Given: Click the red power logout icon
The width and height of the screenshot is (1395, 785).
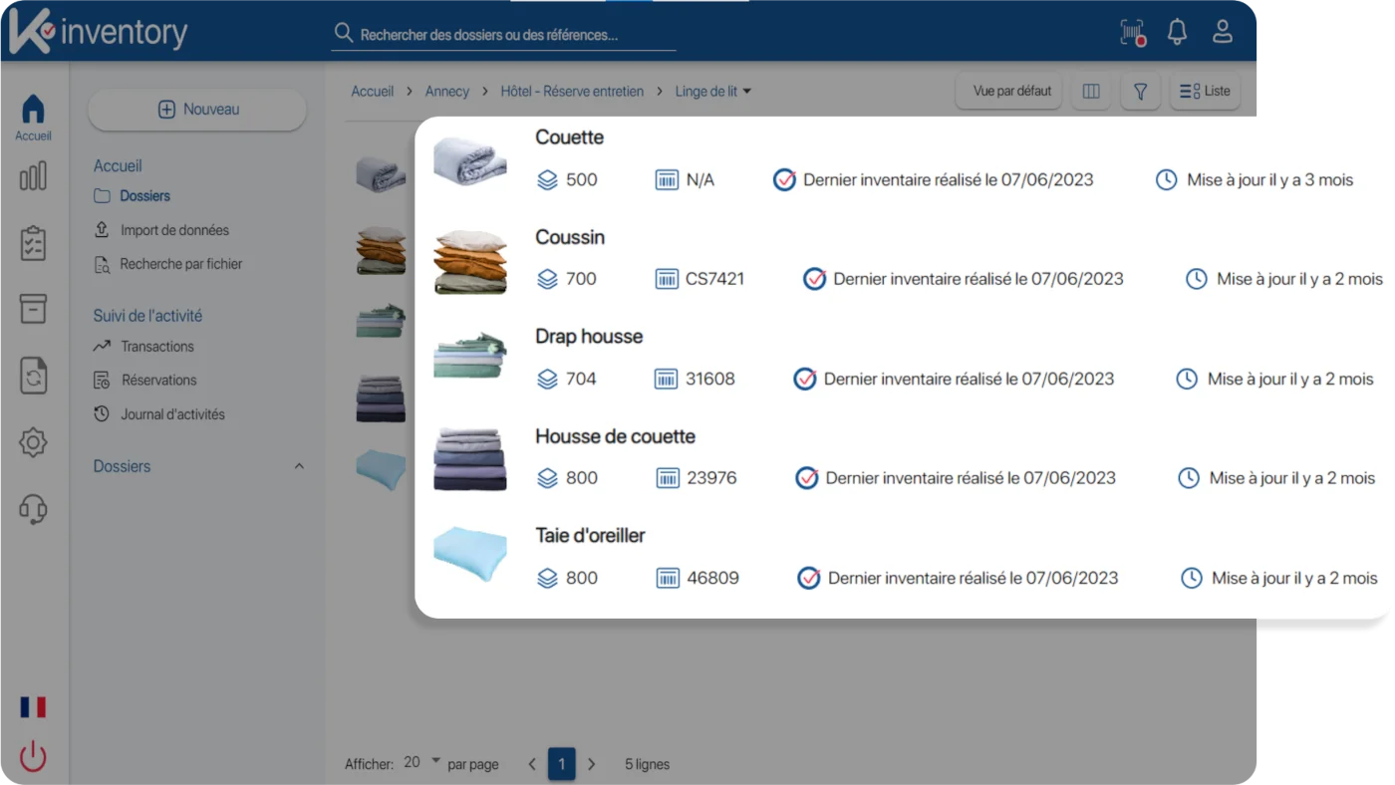Looking at the screenshot, I should click(33, 756).
